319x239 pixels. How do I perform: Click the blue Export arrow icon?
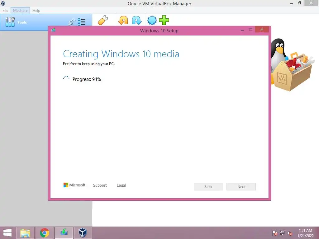pyautogui.click(x=137, y=20)
